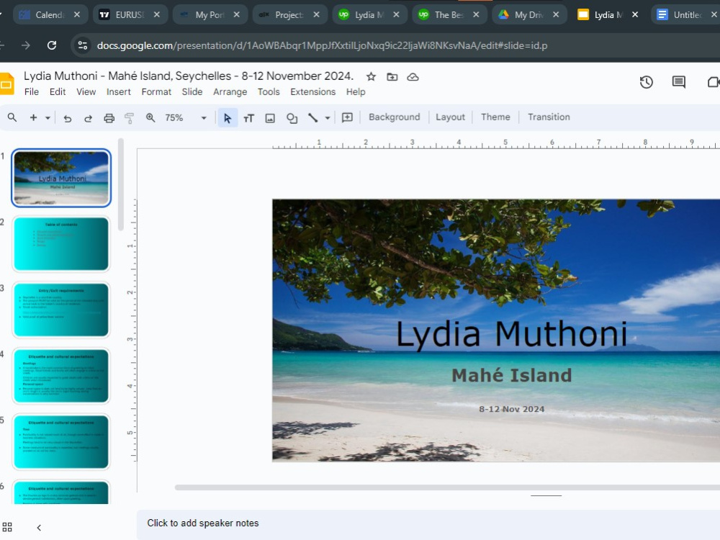The image size is (720, 540).
Task: Expand the line tool dropdown arrow
Action: (x=328, y=118)
